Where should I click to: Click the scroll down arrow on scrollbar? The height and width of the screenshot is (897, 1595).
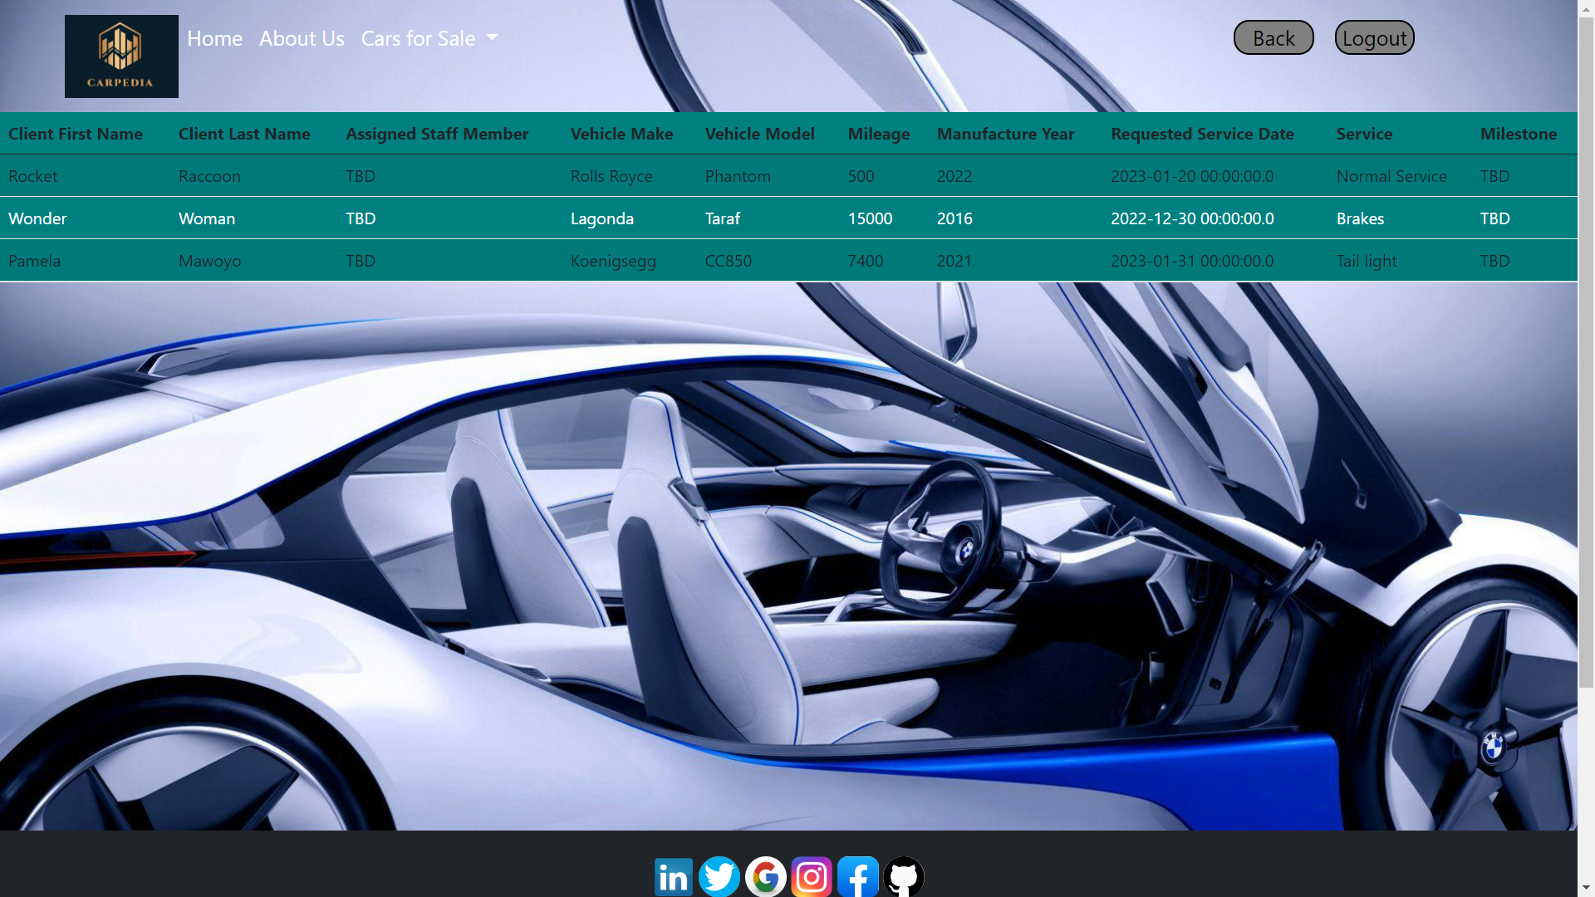(1586, 888)
